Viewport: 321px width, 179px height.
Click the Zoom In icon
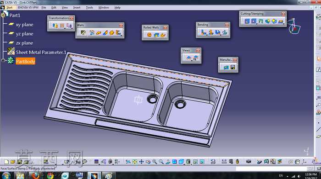tap(155, 162)
